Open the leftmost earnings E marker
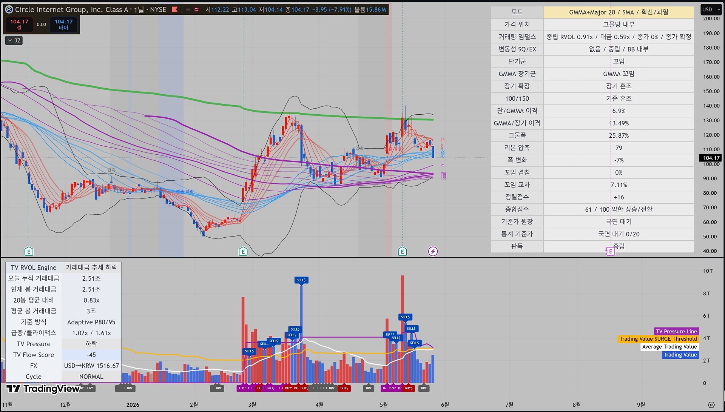Image resolution: width=725 pixels, height=412 pixels. pyautogui.click(x=29, y=251)
